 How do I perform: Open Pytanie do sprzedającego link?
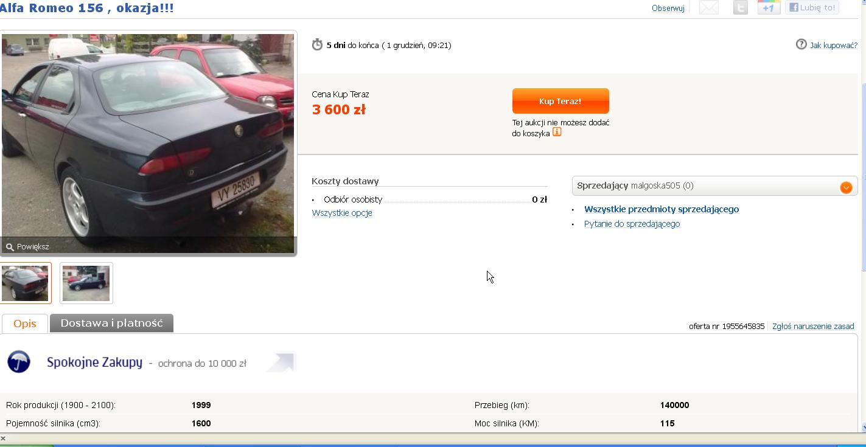coord(632,224)
